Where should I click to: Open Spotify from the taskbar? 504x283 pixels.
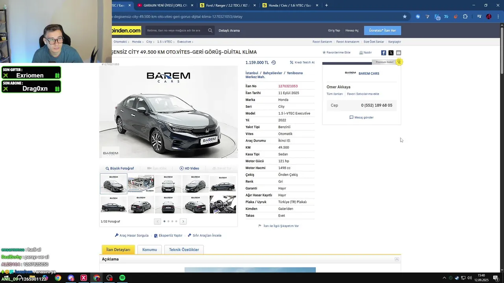click(x=122, y=278)
